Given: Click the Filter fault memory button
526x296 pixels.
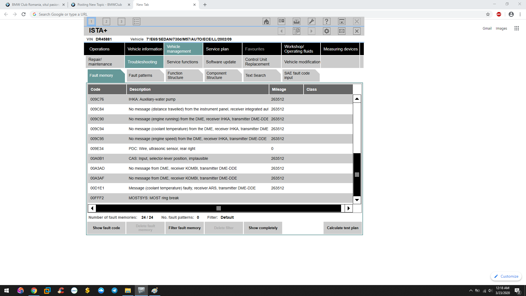Looking at the screenshot, I should [x=185, y=228].
